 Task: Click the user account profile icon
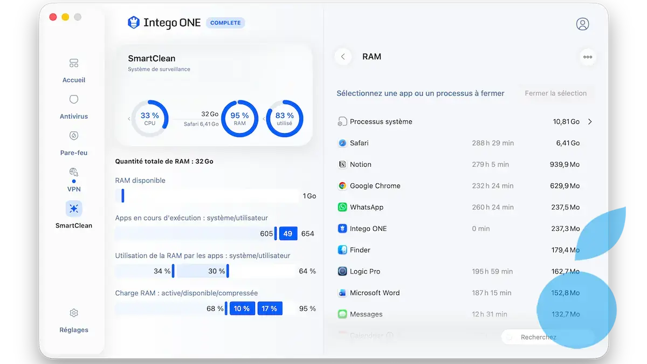point(582,24)
